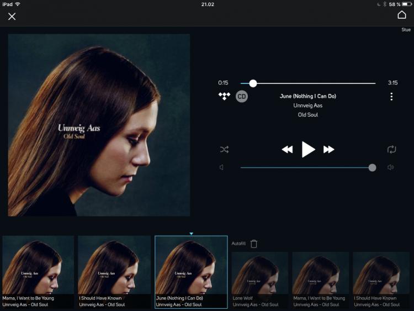Go to the home screen icon
Viewport: 414px width, 311px height.
402,15
